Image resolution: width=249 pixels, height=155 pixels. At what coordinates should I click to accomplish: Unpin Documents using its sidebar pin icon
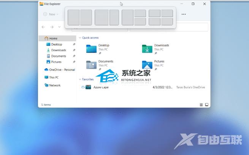point(74,56)
